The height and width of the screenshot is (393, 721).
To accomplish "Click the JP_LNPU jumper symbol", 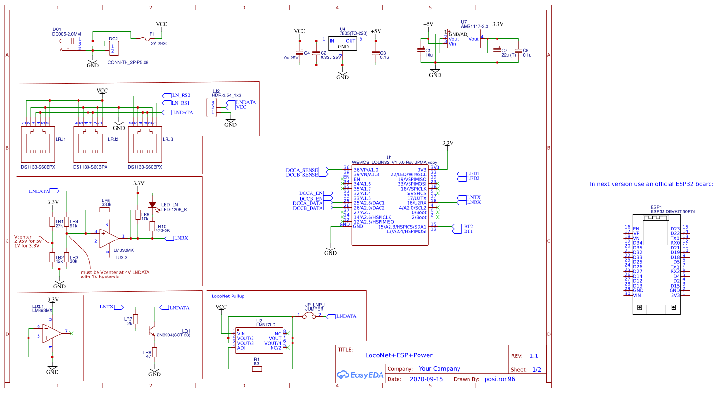I will tap(309, 315).
